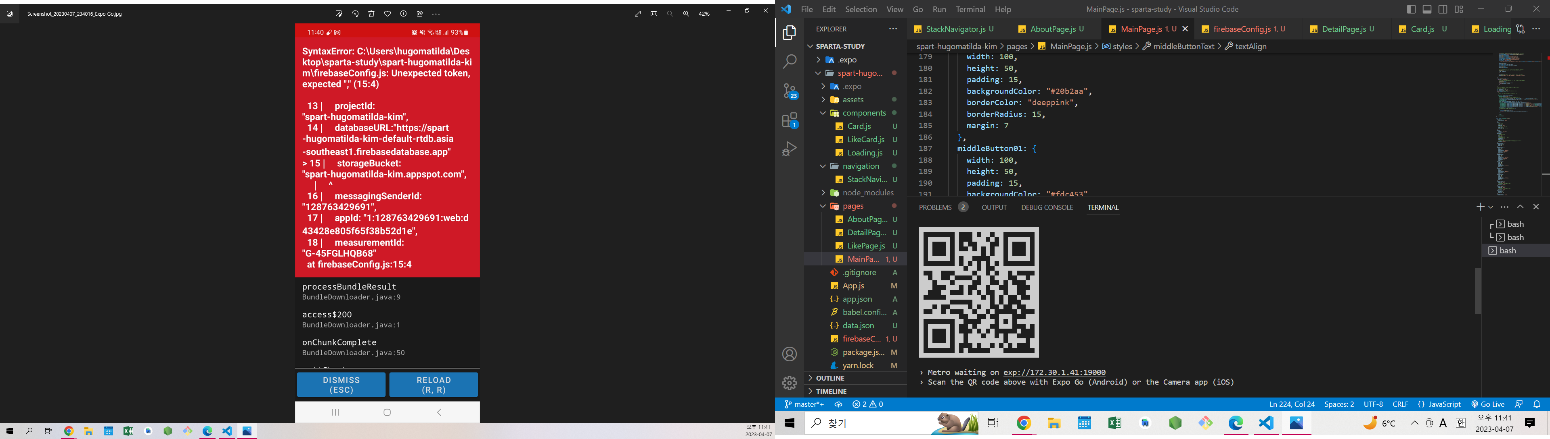Click the terminal panel vertical scrollbar
The width and height of the screenshot is (1550, 439).
1478,291
